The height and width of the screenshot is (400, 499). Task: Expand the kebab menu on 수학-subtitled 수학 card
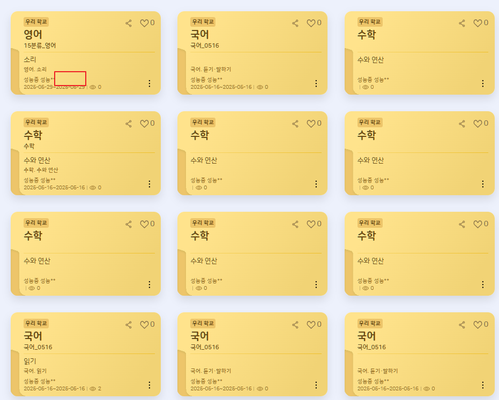tap(149, 184)
